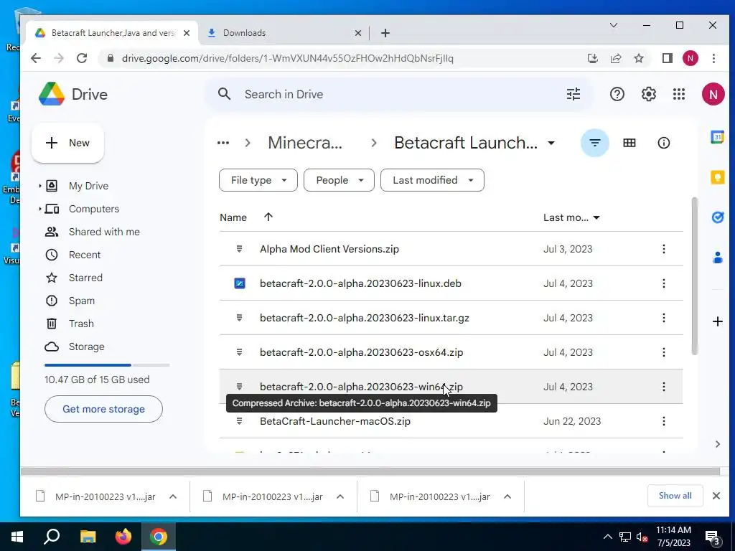Click the New button

pyautogui.click(x=67, y=143)
